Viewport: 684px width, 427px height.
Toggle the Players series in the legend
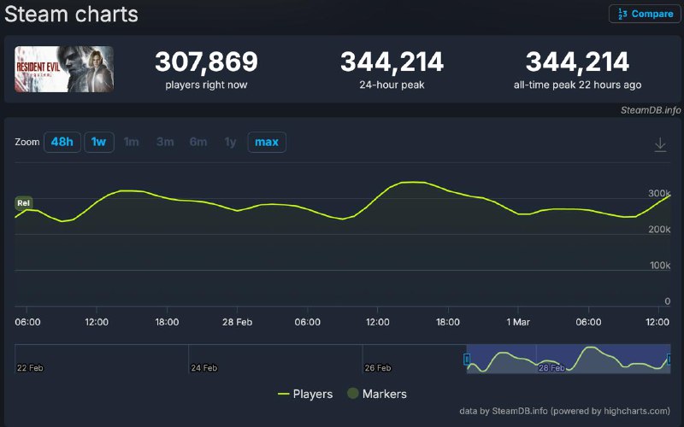[305, 394]
